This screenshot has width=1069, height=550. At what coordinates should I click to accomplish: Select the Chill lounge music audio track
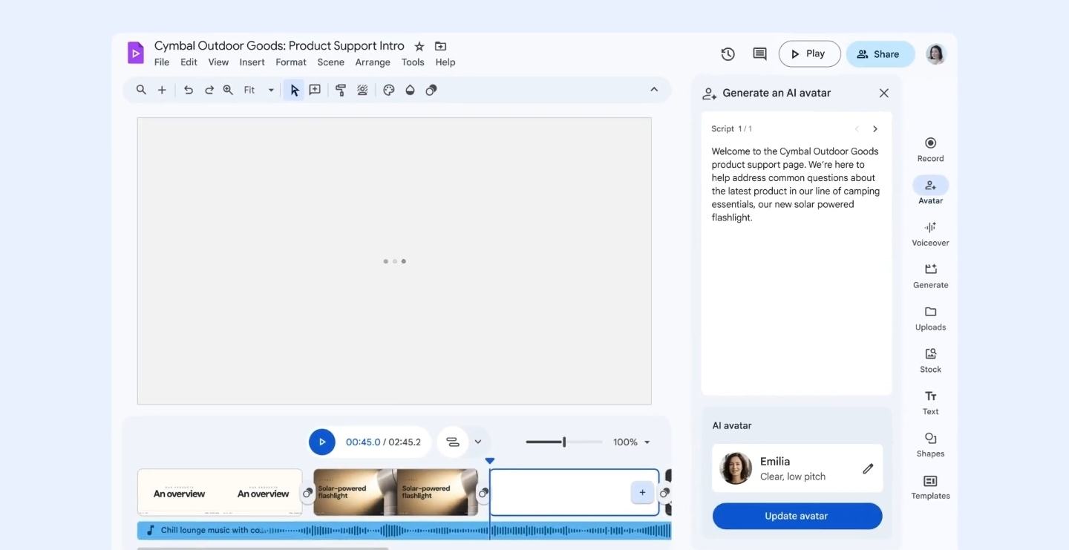coord(404,530)
